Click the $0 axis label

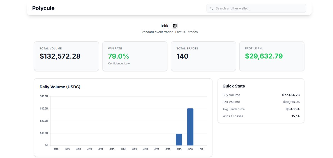pos(46,145)
